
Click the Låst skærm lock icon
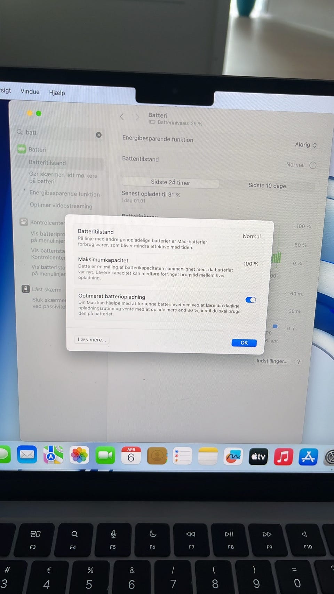coord(26,289)
